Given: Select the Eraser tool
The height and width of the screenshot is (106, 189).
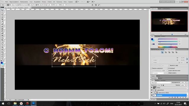Looking at the screenshot, I should (2, 33).
